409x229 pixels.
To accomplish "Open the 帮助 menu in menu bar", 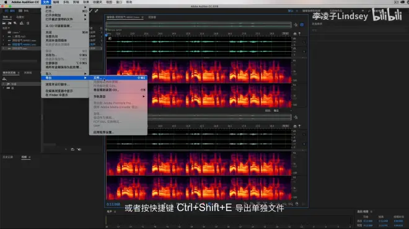I will (129, 2).
